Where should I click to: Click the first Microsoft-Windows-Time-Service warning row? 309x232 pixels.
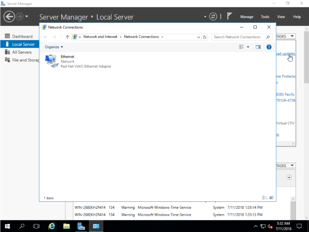pos(168,208)
